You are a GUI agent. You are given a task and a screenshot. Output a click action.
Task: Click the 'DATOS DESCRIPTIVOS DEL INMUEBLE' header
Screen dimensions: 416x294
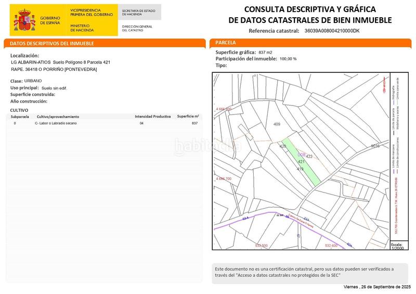[x=51, y=43]
